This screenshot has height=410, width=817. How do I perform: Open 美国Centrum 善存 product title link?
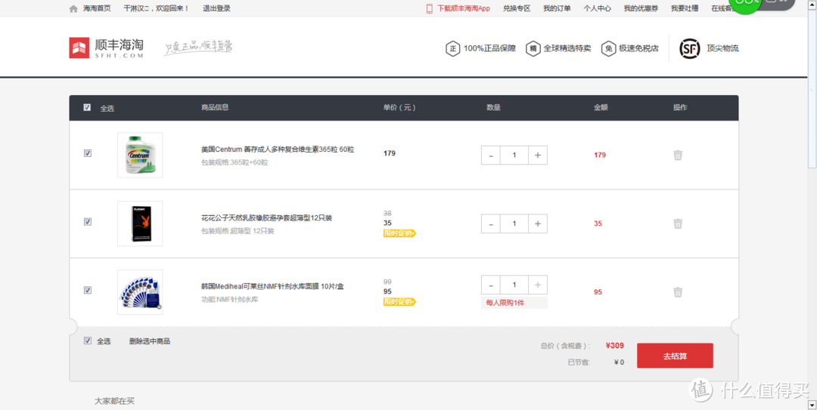278,150
